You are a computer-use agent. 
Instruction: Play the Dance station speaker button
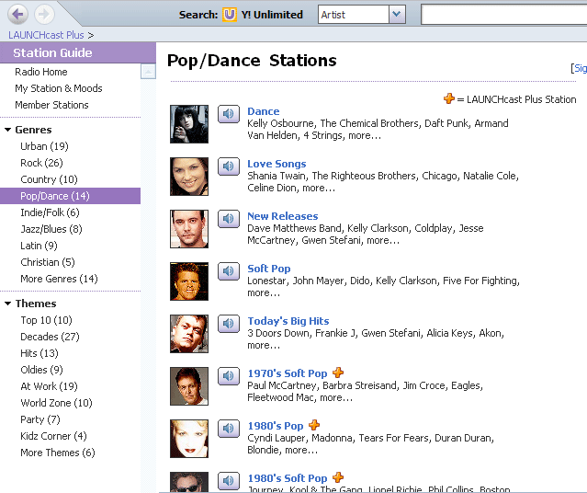click(229, 114)
